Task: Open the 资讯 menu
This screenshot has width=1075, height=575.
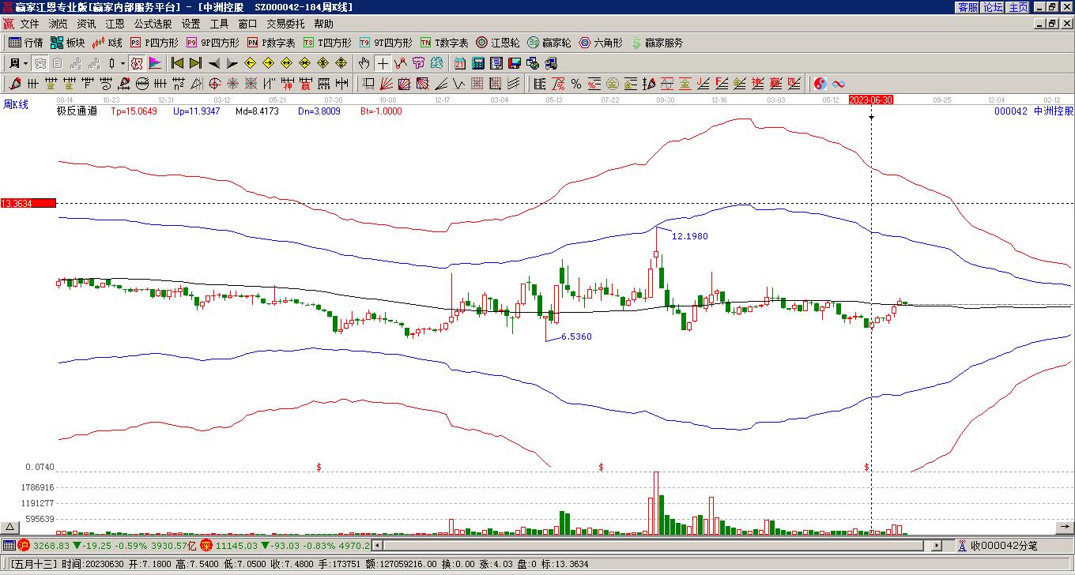Action: (86, 24)
